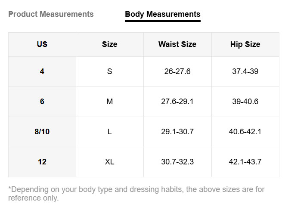285x204 pixels.
Task: Click hip value 40.6-42.1
Action: pos(245,132)
